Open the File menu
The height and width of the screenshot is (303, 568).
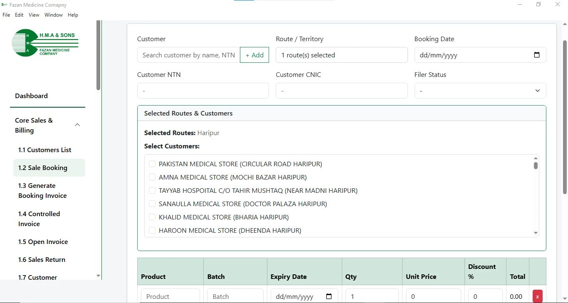6,15
